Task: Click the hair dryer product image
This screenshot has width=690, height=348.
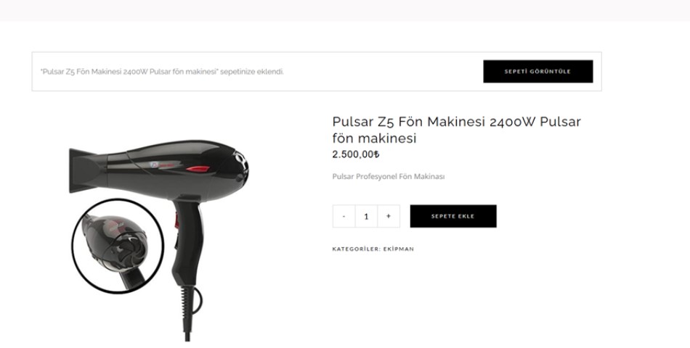Action: pos(158,239)
